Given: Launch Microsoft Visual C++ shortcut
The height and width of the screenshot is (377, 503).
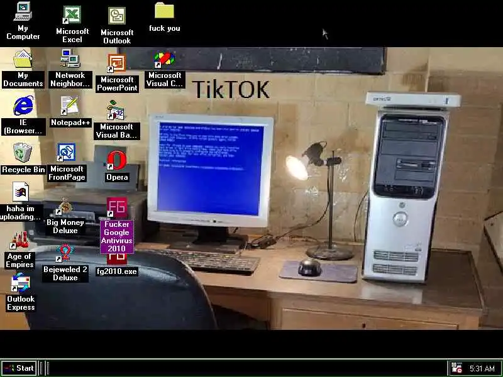Looking at the screenshot, I should click(x=164, y=60).
